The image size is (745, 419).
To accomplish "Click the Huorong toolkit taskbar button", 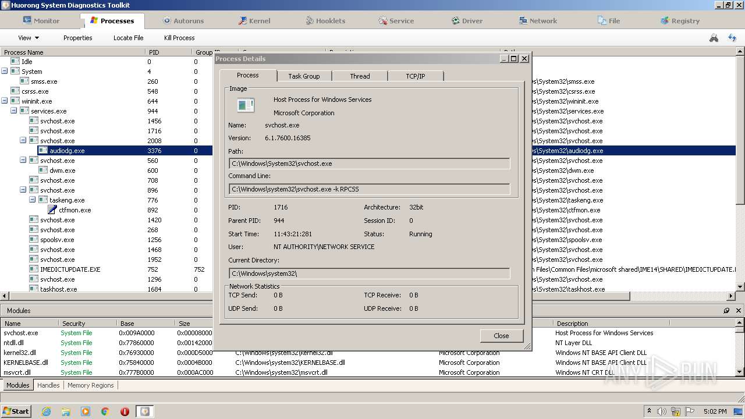I will point(144,411).
